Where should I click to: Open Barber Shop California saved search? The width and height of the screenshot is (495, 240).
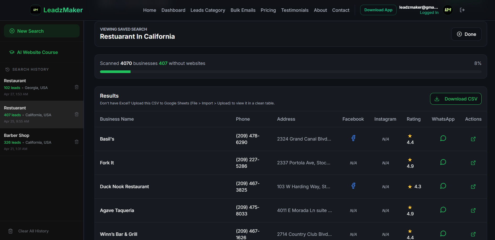(42, 142)
